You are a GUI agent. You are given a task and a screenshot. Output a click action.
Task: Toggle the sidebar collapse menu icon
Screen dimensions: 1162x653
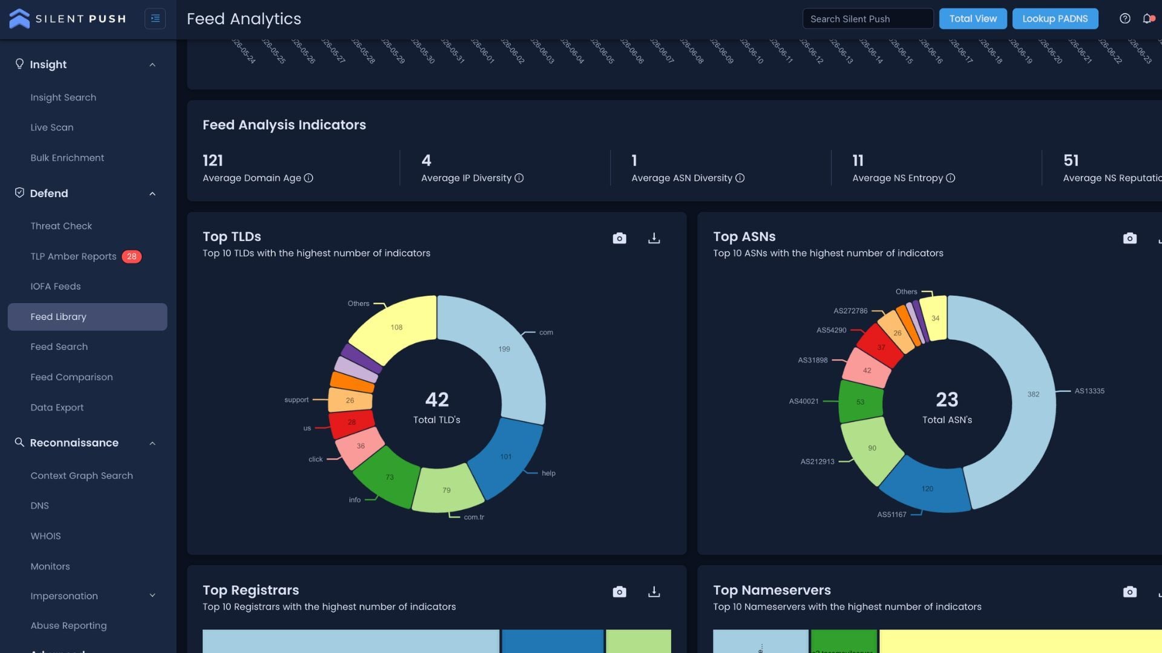coord(155,19)
